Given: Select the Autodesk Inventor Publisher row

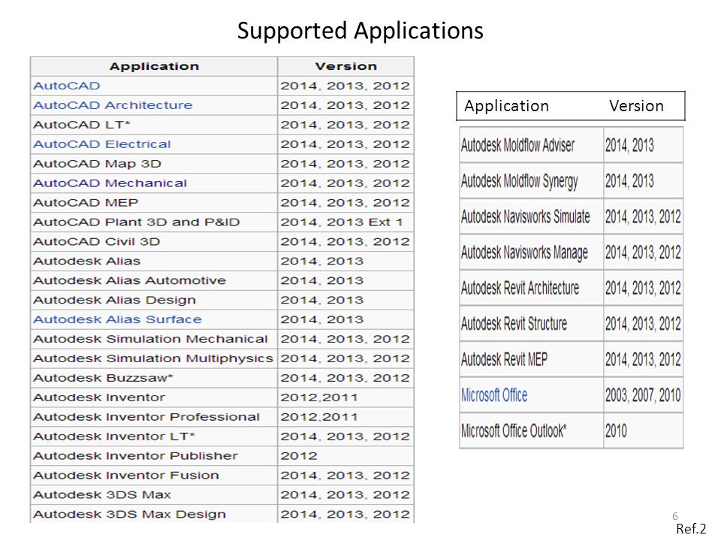Looking at the screenshot, I should pos(222,456).
